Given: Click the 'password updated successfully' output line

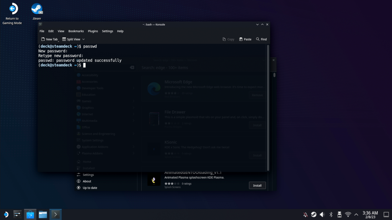Looking at the screenshot, I should (80, 60).
